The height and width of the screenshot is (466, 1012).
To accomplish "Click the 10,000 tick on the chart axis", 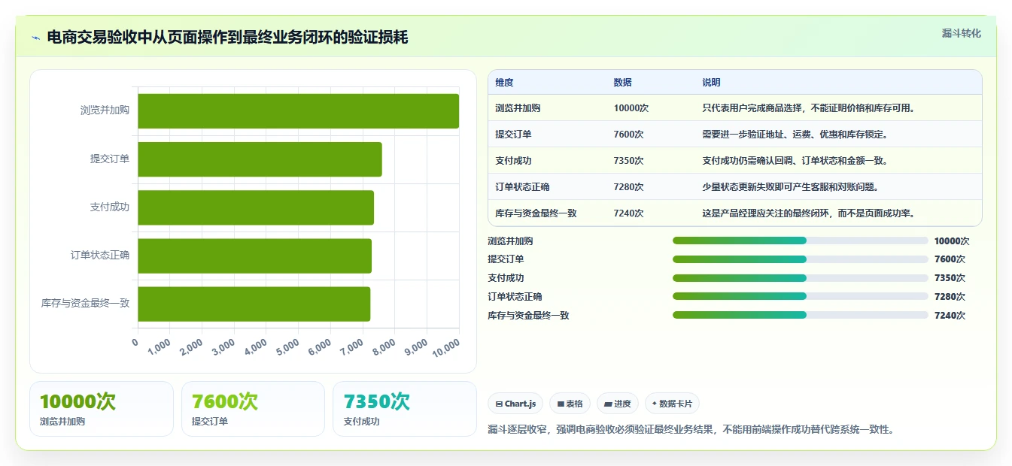I will (x=446, y=348).
